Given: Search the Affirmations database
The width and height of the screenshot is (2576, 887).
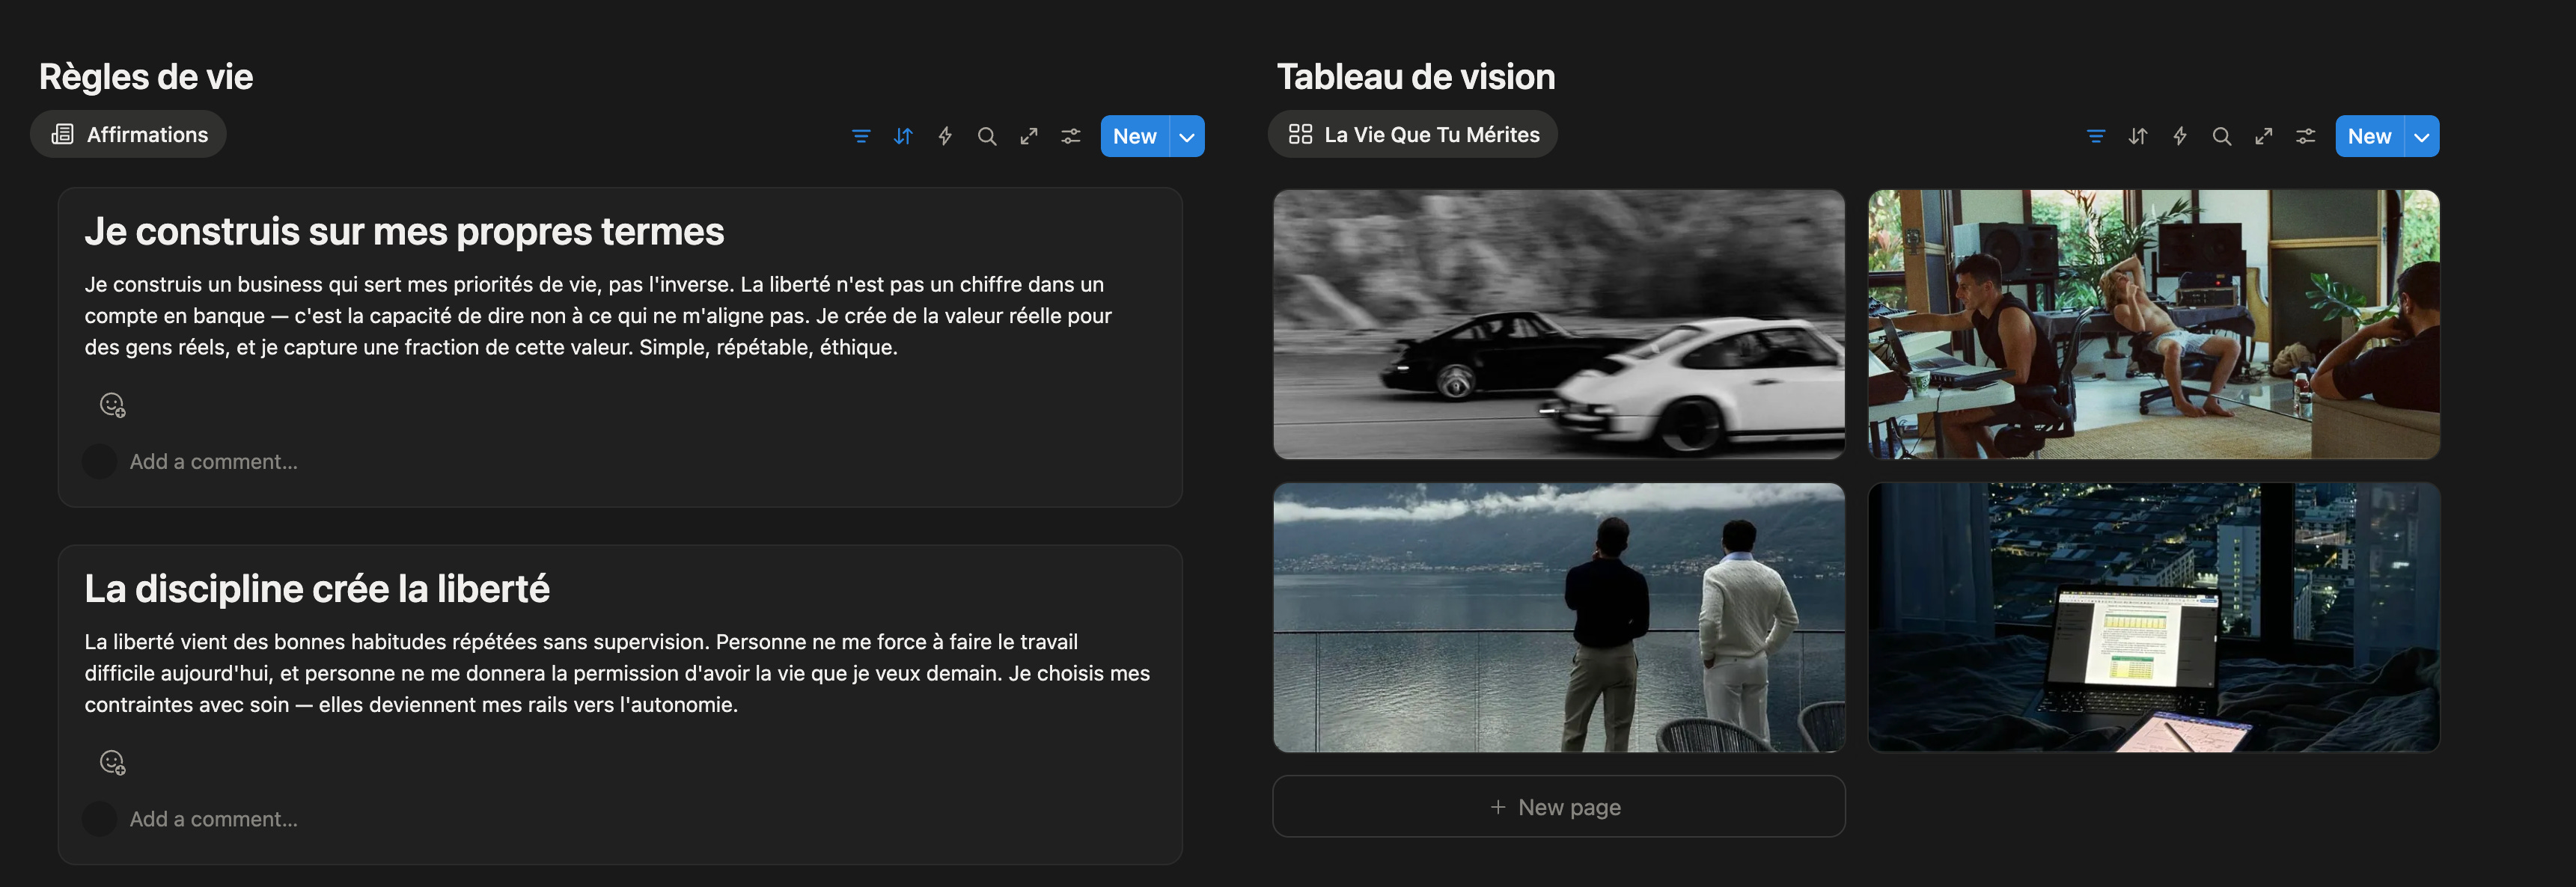Looking at the screenshot, I should pos(987,137).
